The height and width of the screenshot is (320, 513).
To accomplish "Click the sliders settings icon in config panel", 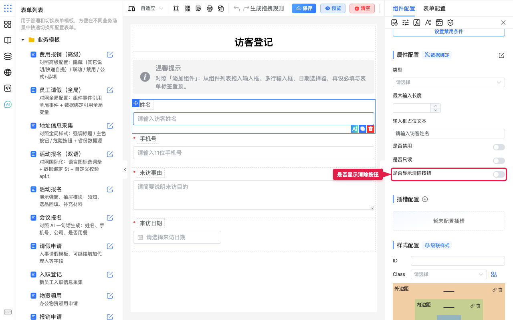I will pyautogui.click(x=406, y=23).
